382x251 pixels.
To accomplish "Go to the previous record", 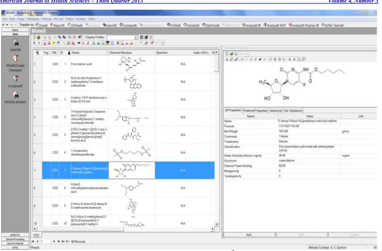I will [x=37, y=242].
